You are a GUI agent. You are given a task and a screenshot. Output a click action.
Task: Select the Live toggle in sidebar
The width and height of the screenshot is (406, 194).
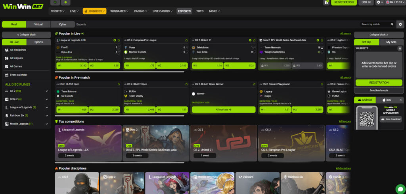(x=14, y=42)
